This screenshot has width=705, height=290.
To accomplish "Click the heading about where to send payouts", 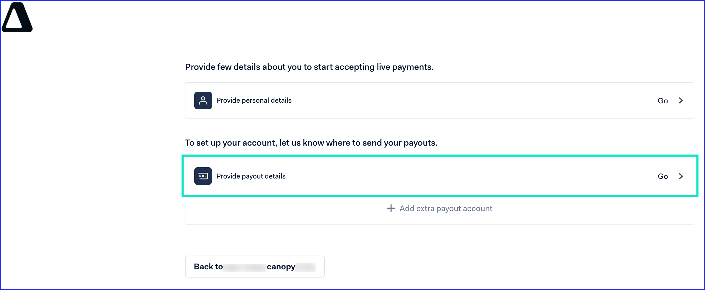I will (311, 143).
